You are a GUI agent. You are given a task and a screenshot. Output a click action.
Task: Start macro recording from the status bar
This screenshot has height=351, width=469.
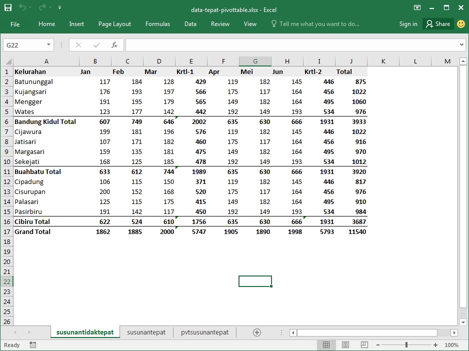pyautogui.click(x=32, y=345)
